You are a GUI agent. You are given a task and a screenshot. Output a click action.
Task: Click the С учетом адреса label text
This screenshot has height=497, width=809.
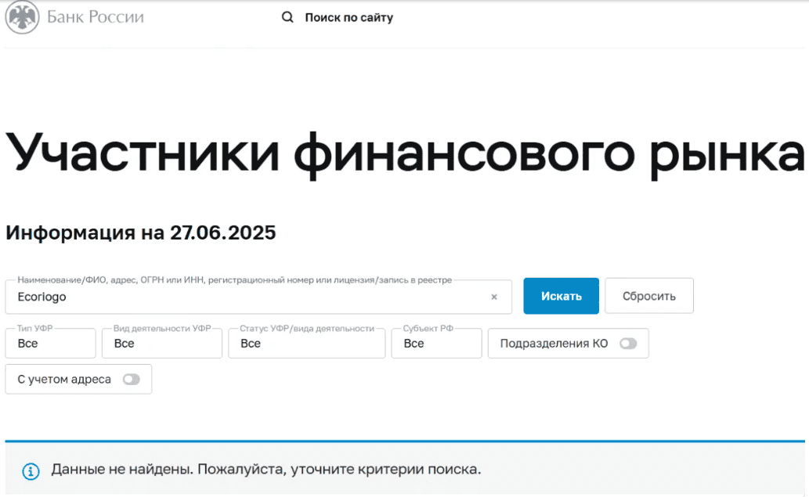(x=64, y=380)
